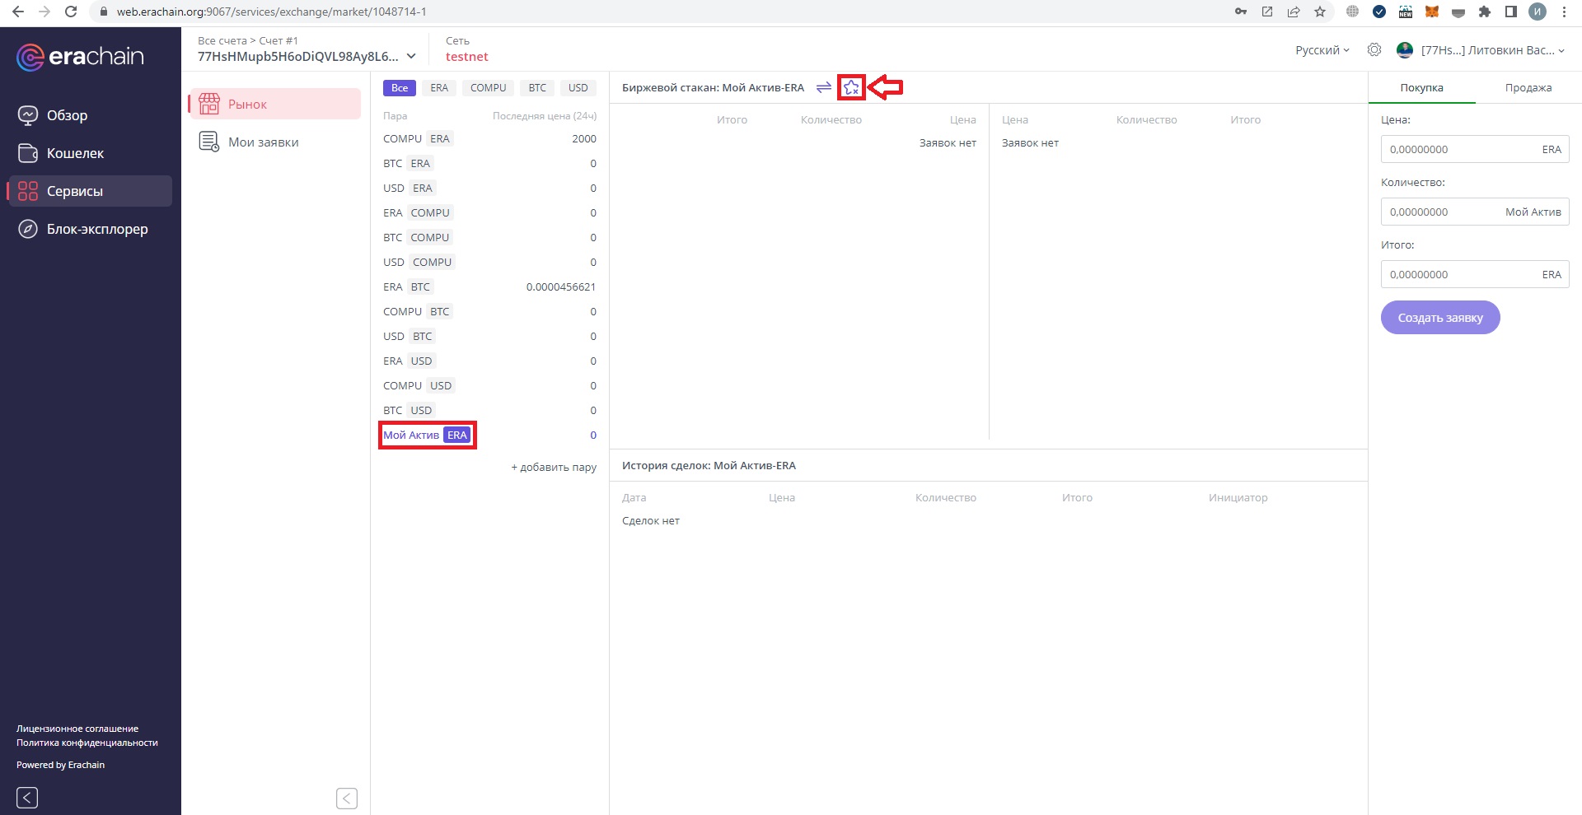The image size is (1582, 815).
Task: Bookmark this page with browser star
Action: 1320,12
